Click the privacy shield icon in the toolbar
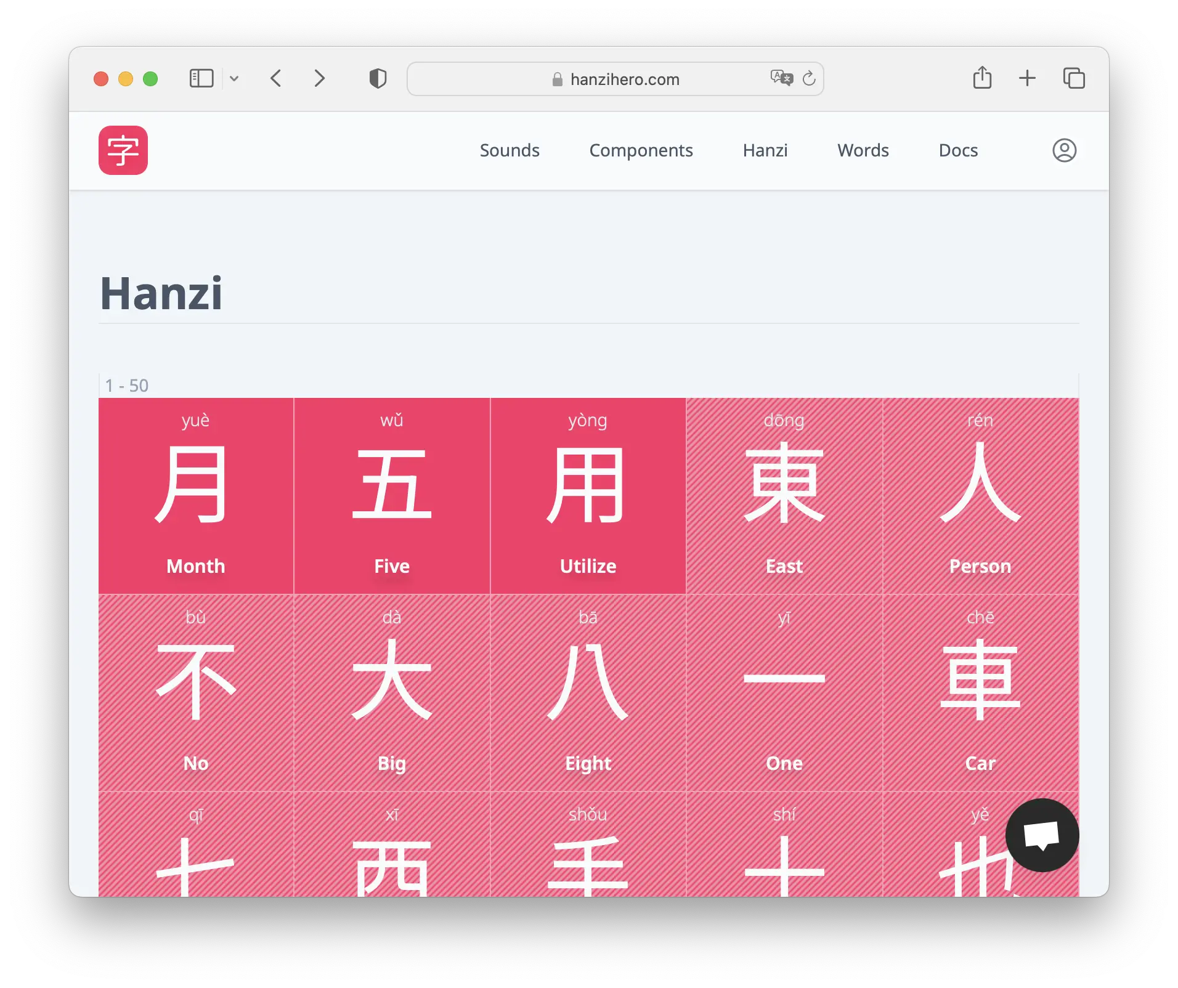1178x988 pixels. (x=378, y=78)
